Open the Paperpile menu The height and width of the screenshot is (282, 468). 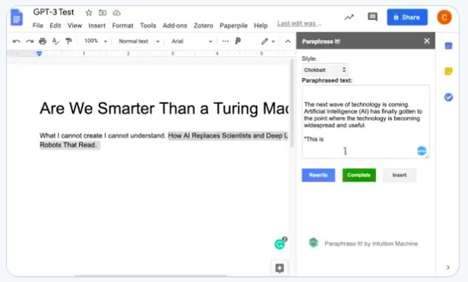tap(233, 26)
